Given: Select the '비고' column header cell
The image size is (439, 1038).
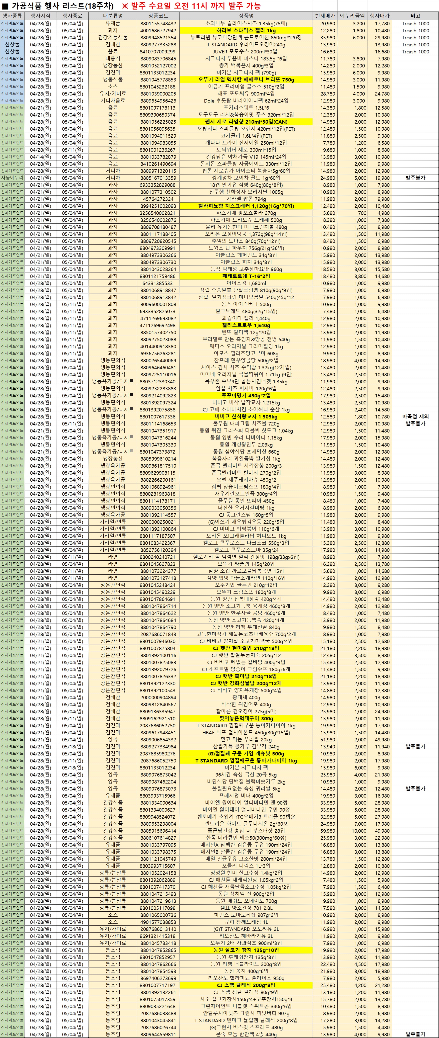Looking at the screenshot, I should click(415, 16).
